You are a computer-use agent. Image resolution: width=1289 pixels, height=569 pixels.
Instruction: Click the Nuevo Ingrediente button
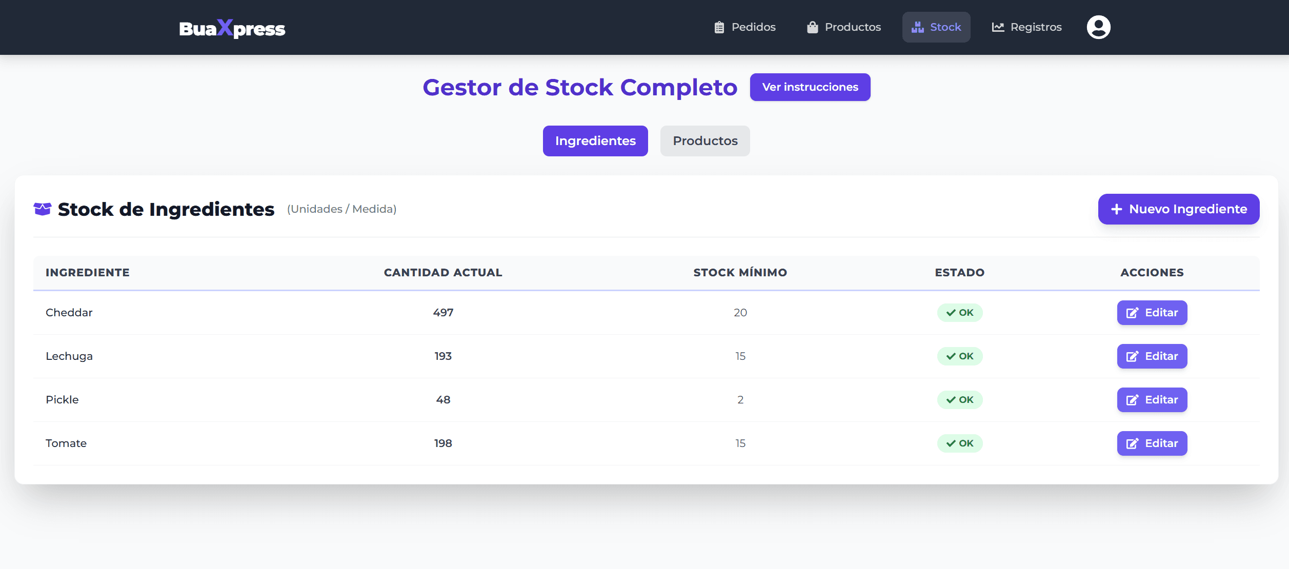coord(1178,209)
